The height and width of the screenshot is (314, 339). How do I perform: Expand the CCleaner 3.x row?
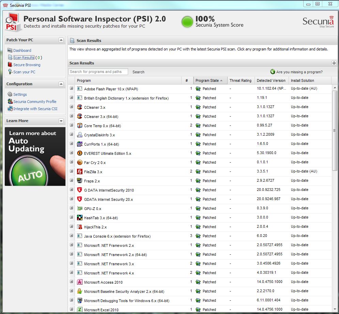pyautogui.click(x=71, y=107)
